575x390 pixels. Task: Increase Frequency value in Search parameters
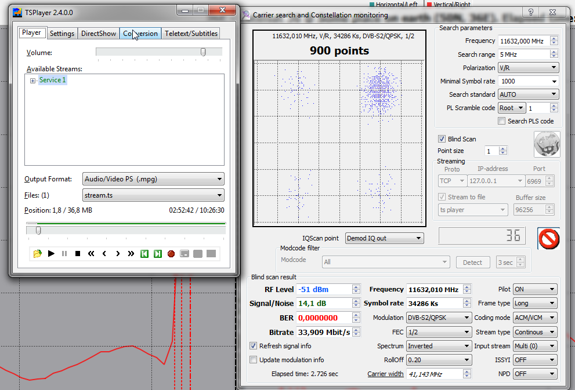(554, 38)
